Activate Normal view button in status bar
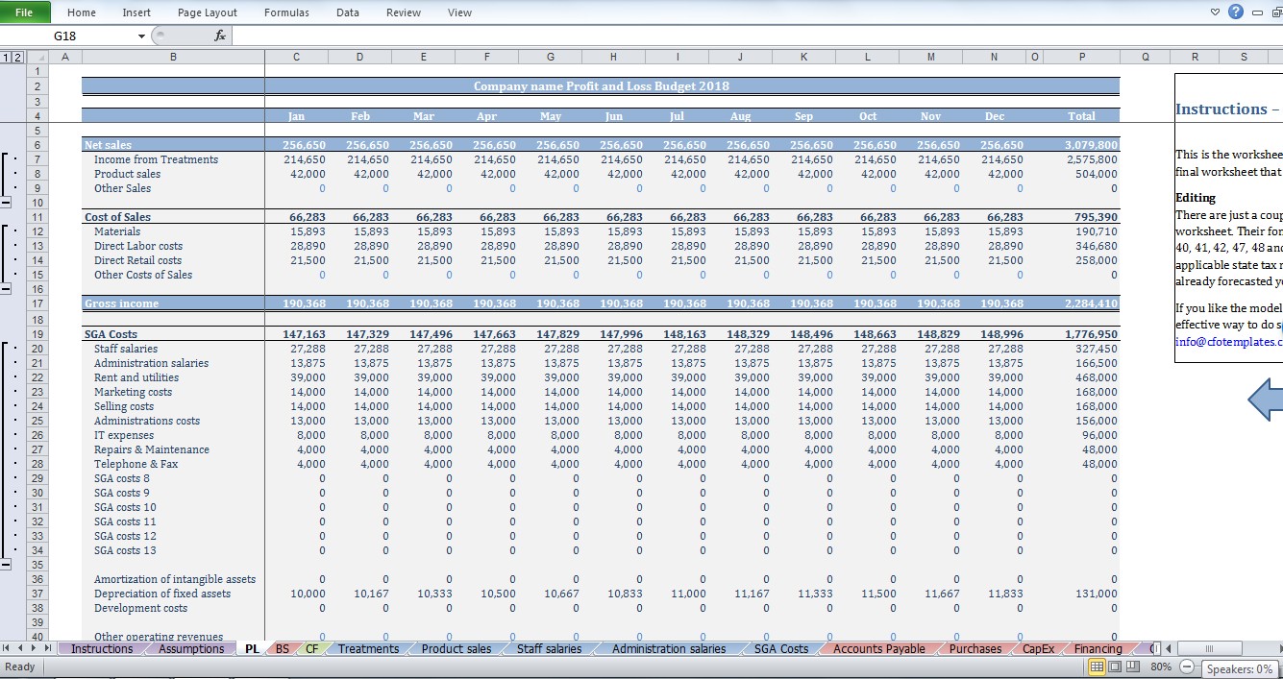The image size is (1283, 679). pyautogui.click(x=1098, y=667)
